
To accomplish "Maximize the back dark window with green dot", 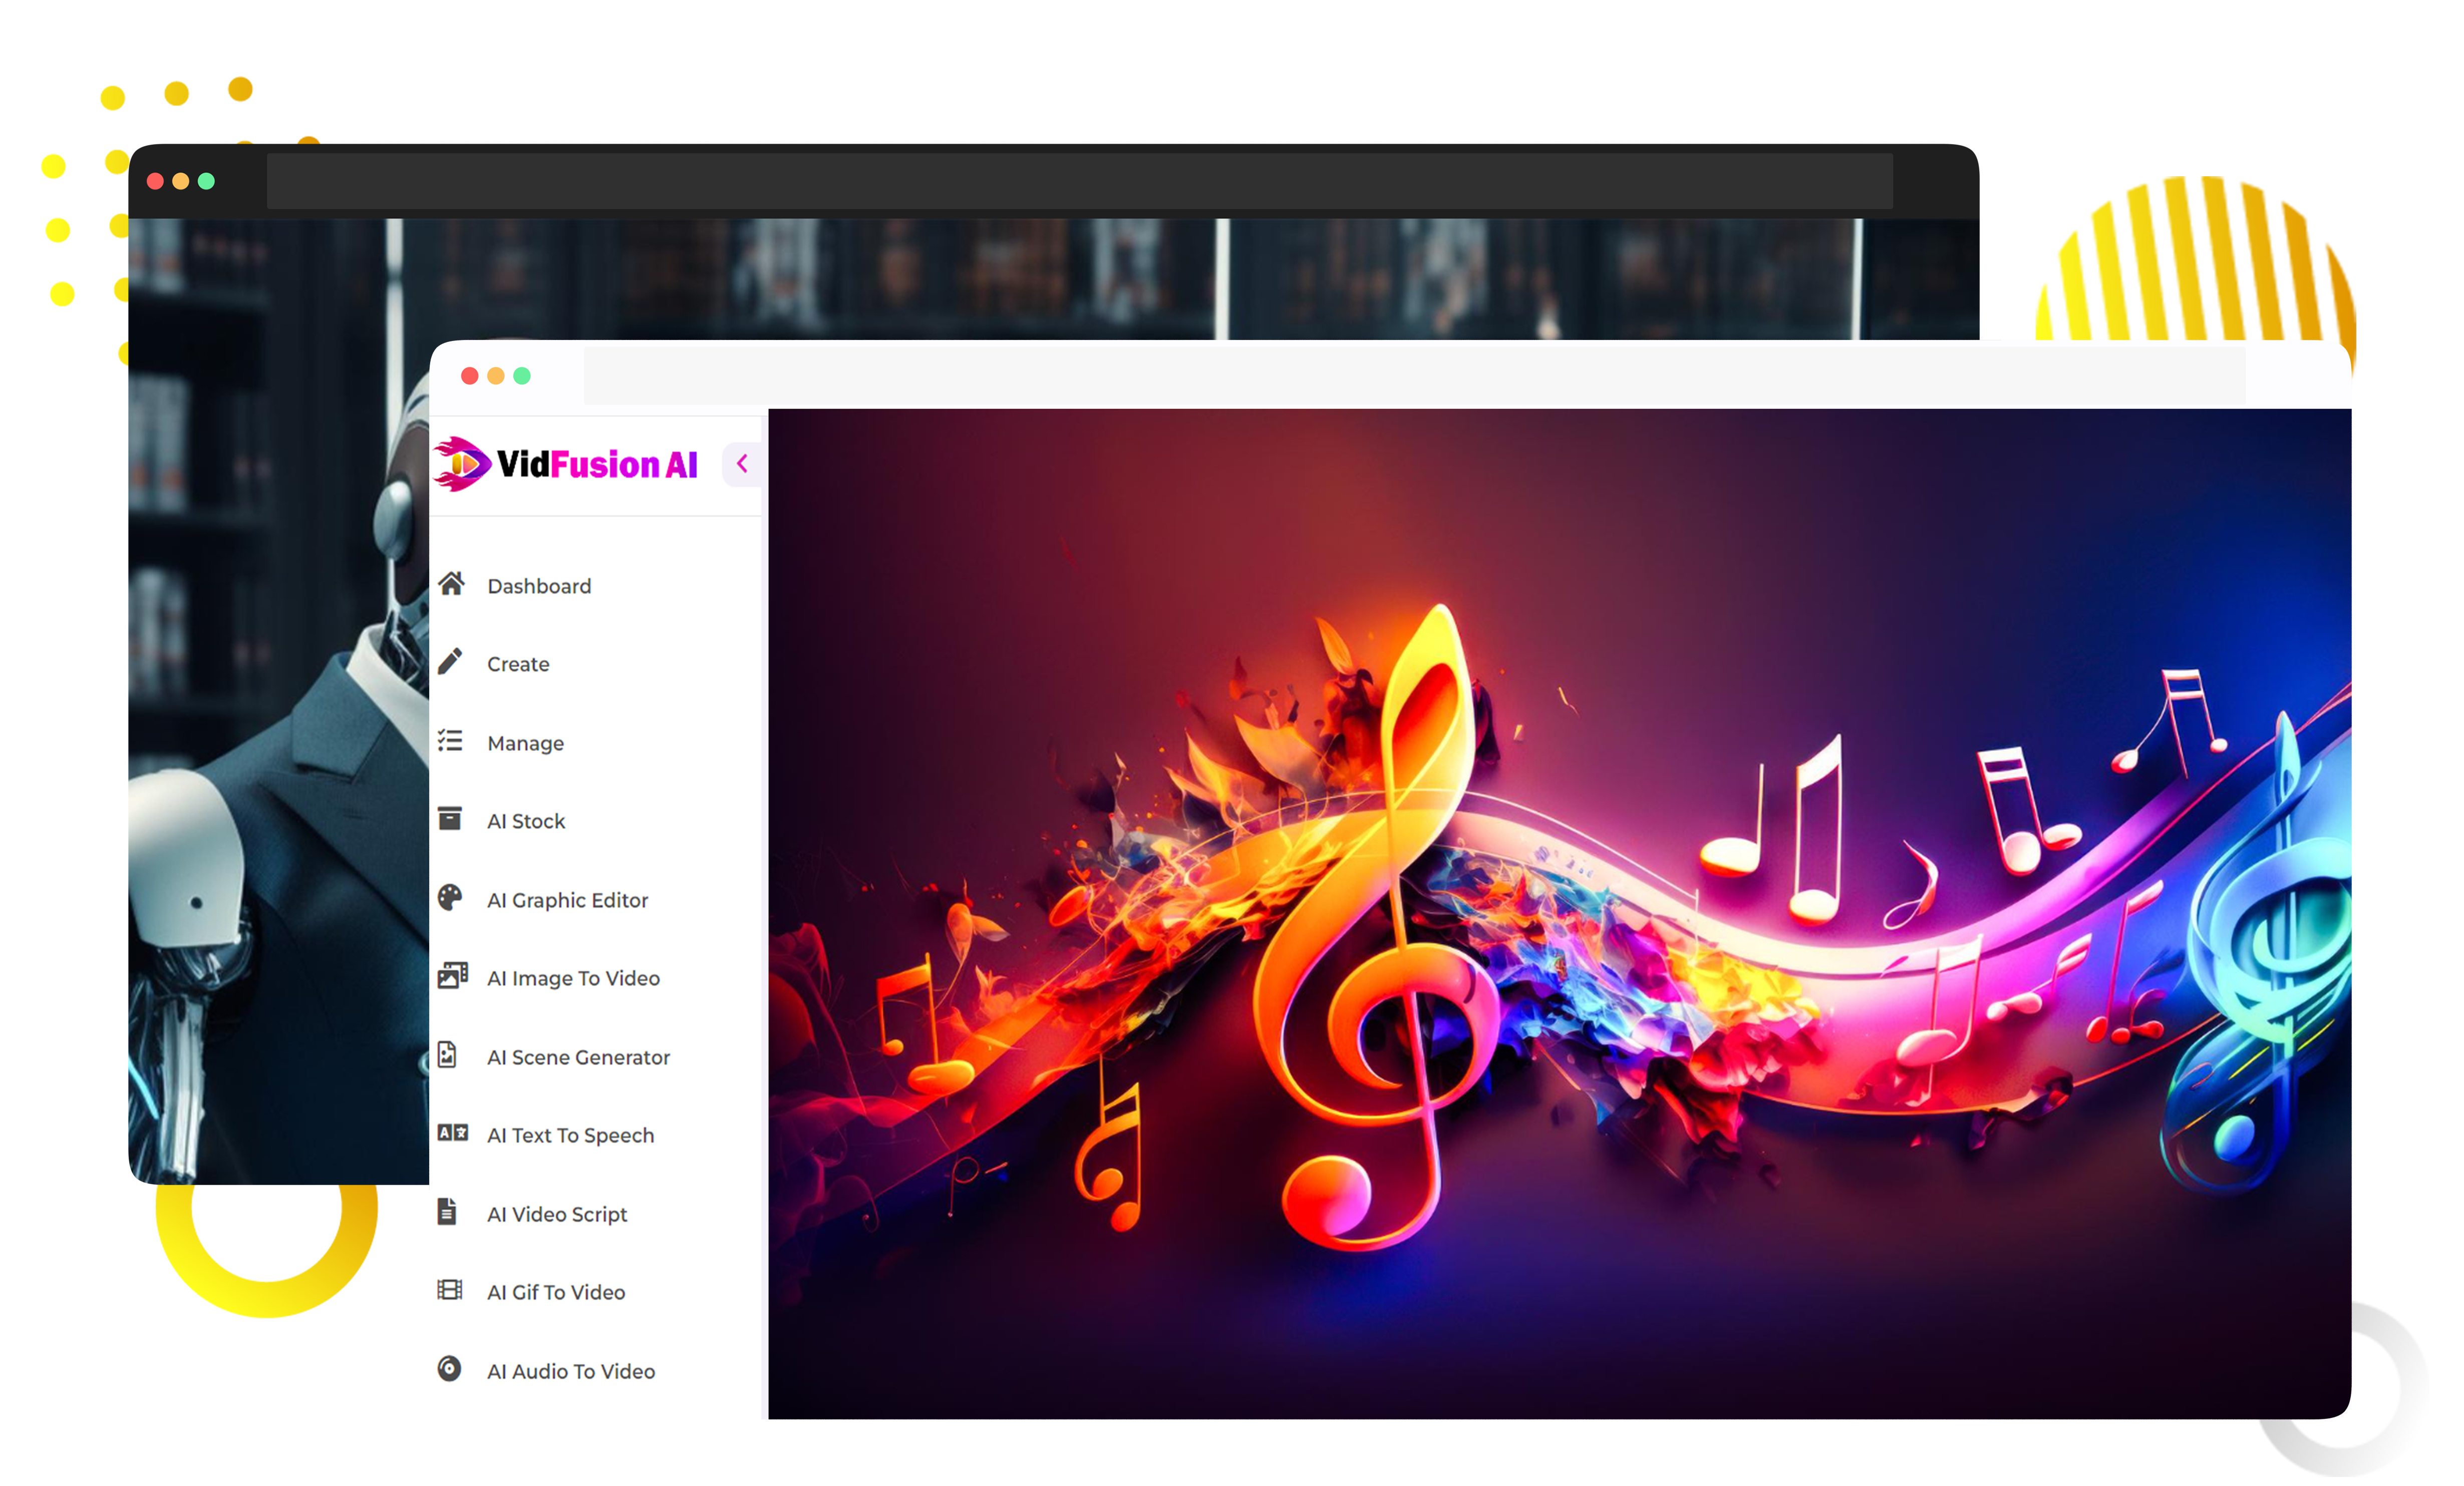I will [x=206, y=181].
